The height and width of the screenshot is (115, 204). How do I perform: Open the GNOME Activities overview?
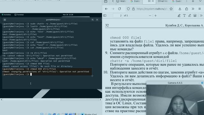[x=6, y=15]
